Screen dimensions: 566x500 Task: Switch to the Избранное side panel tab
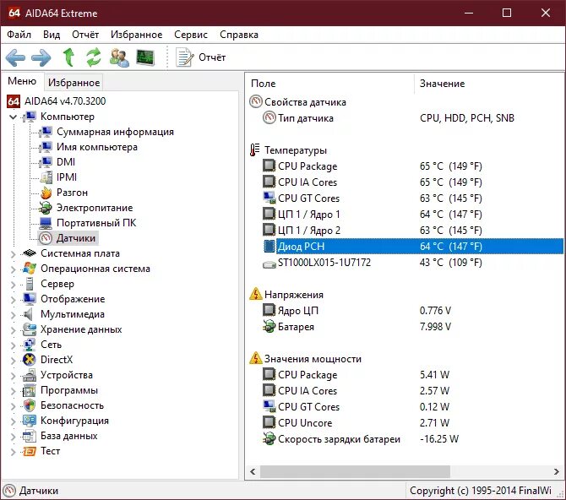click(x=74, y=83)
